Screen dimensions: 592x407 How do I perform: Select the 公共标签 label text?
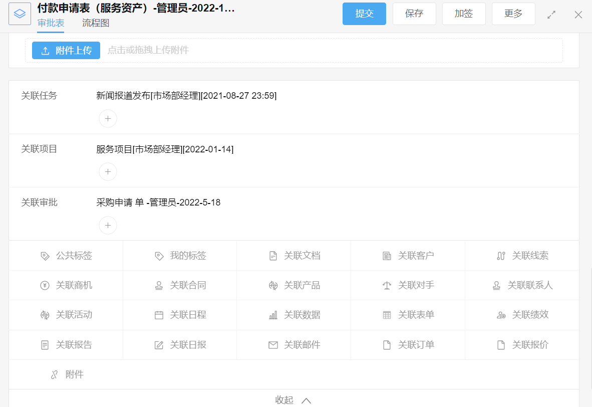click(x=74, y=256)
